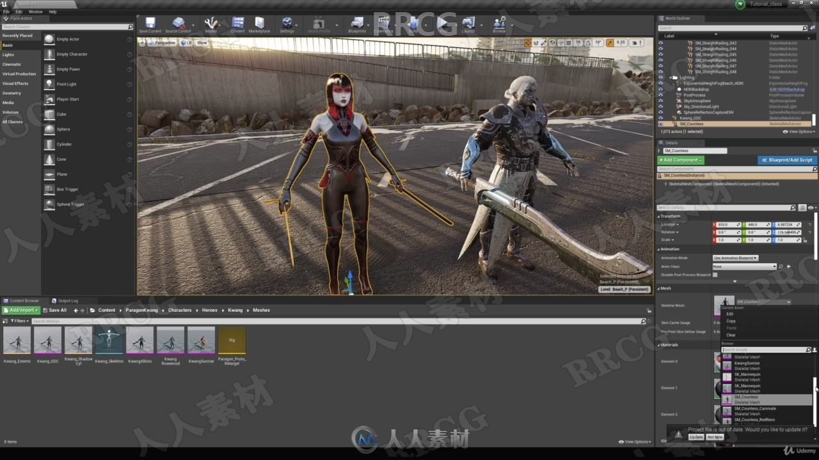Click the Add/Import button in Content Browser
The image size is (819, 460).
coord(21,310)
